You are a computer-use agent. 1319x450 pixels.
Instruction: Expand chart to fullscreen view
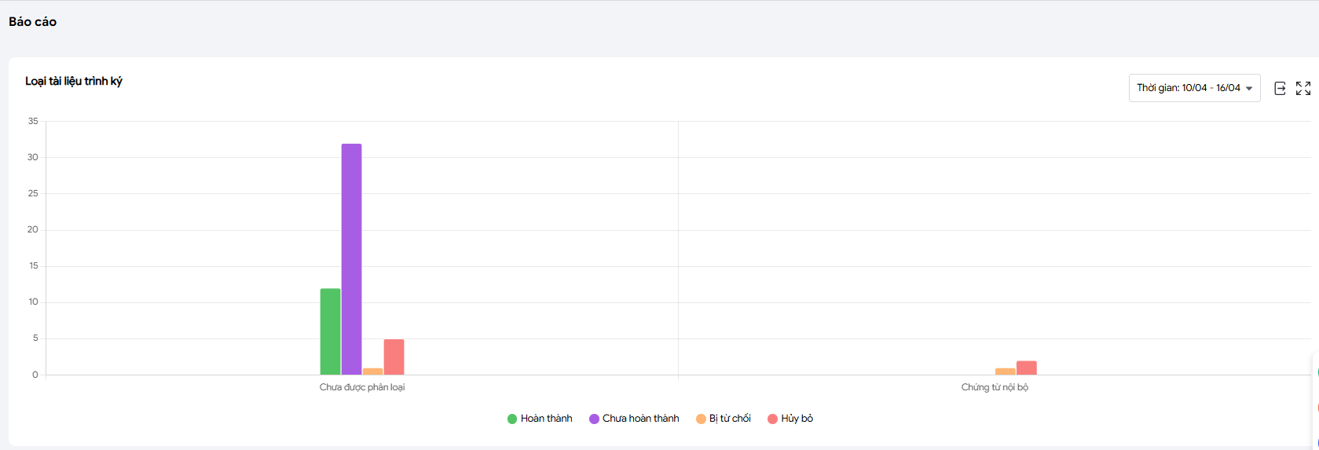click(x=1303, y=88)
